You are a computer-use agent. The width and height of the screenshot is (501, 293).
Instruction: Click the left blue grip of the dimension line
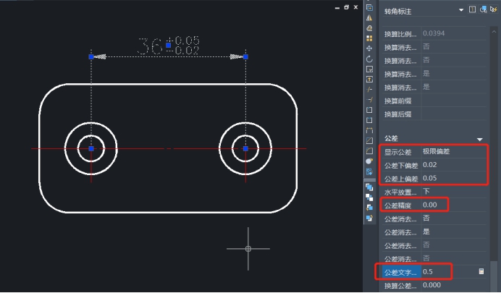(91, 56)
